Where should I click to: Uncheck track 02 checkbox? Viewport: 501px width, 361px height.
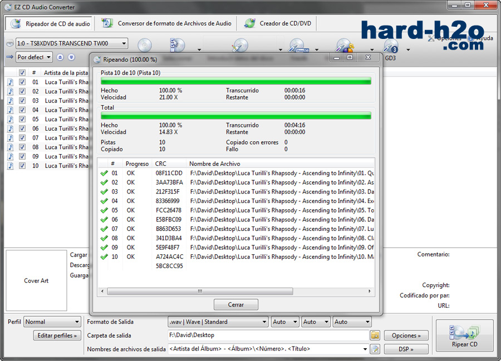coord(22,91)
